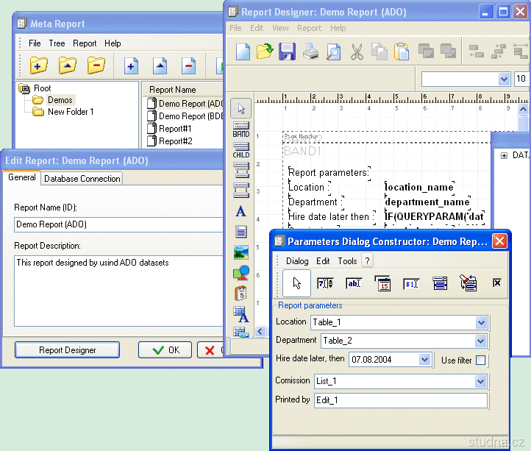Click the print preview magnifier icon
Image resolution: width=531 pixels, height=451 pixels.
(334, 52)
